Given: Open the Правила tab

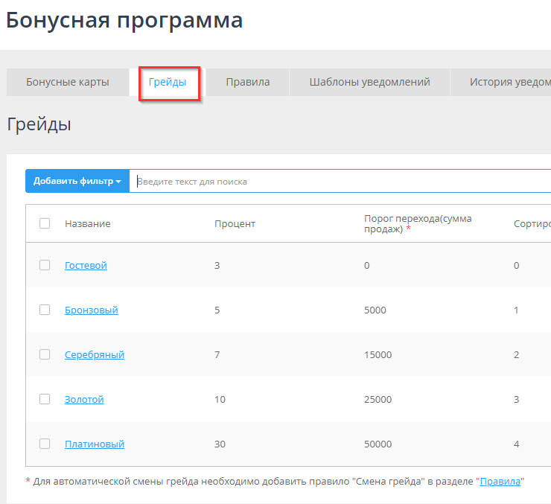Looking at the screenshot, I should click(x=247, y=82).
